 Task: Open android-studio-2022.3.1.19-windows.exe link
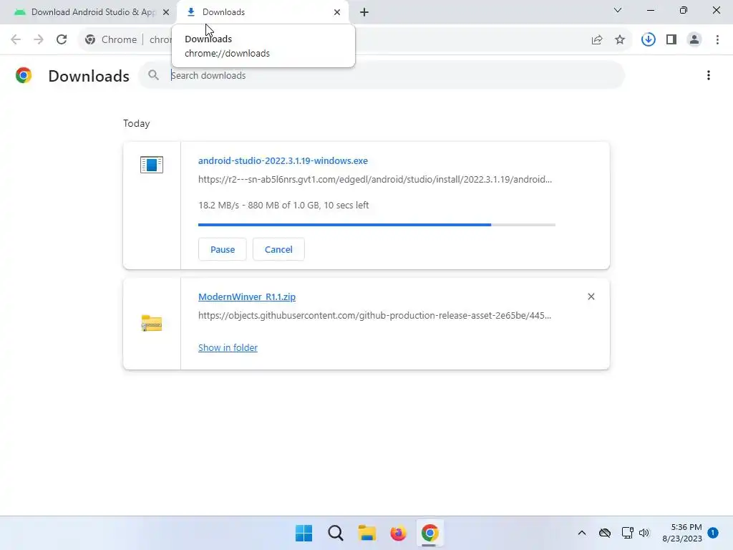283,160
